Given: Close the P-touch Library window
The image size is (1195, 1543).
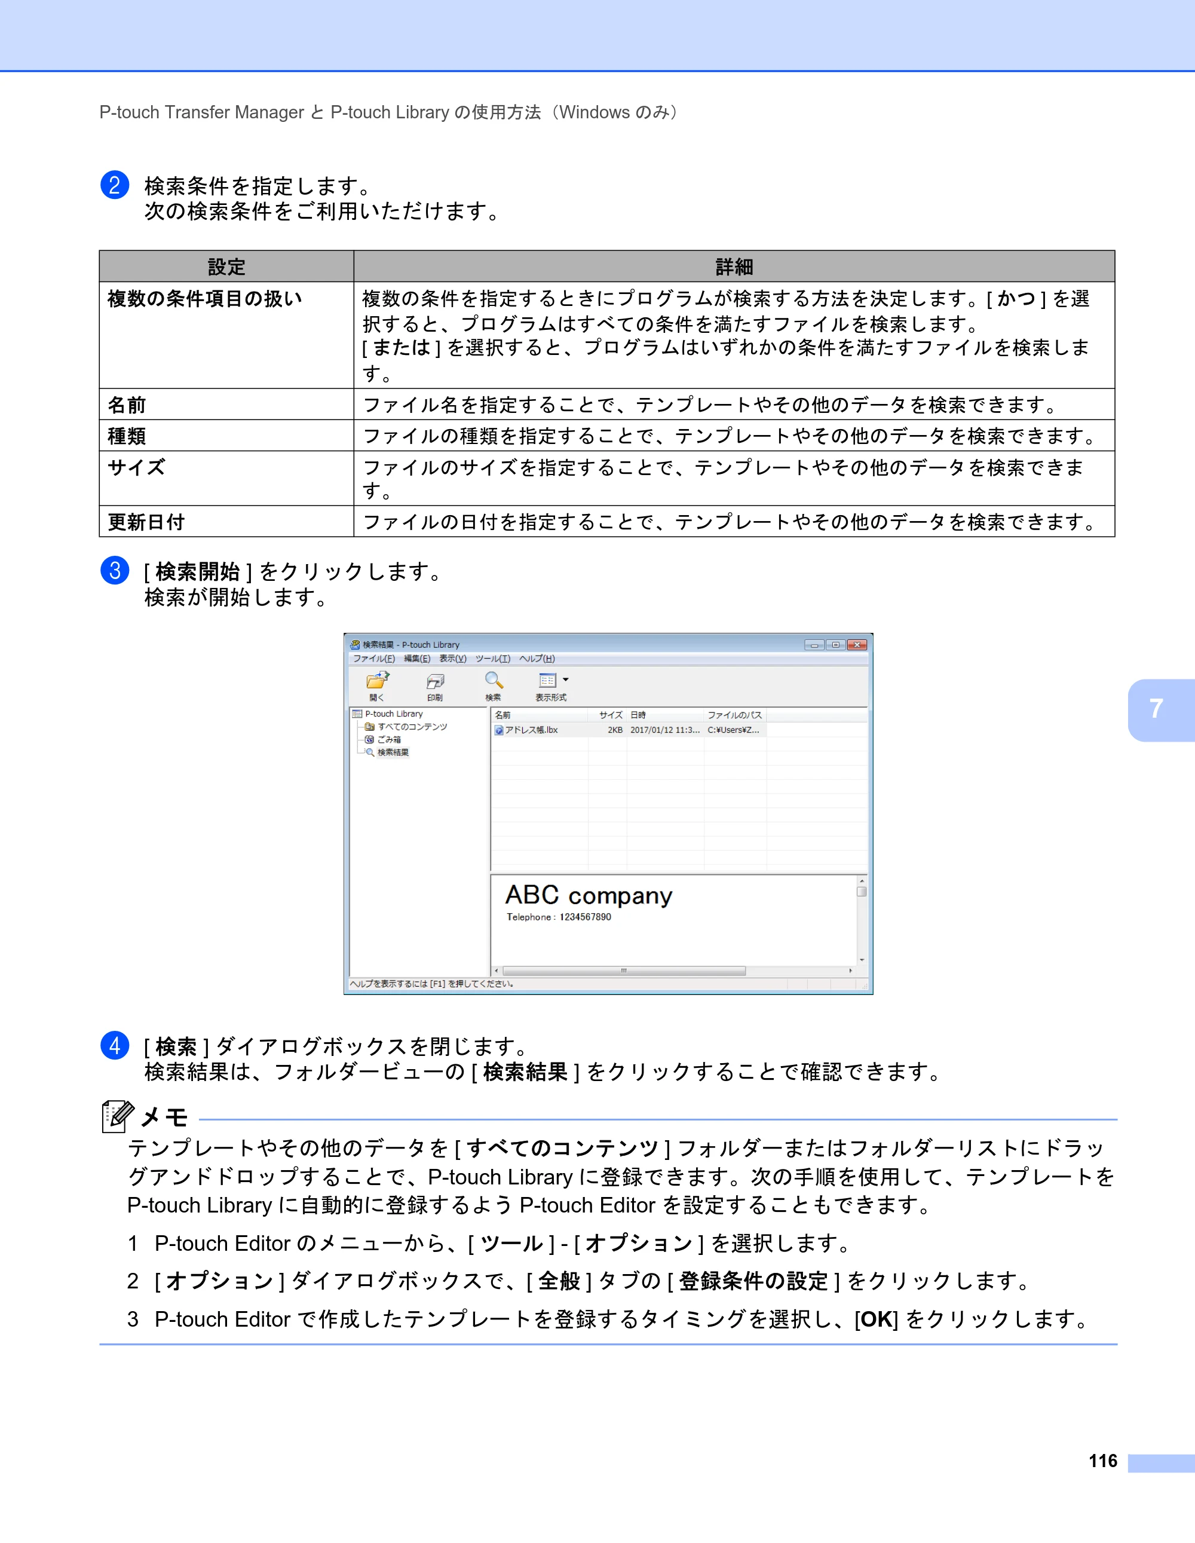Looking at the screenshot, I should 857,644.
